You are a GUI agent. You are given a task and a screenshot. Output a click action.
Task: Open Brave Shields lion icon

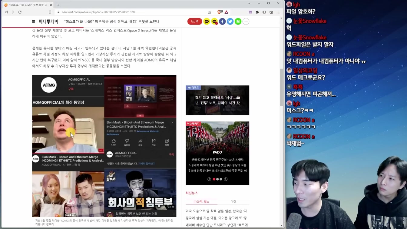tap(220, 12)
